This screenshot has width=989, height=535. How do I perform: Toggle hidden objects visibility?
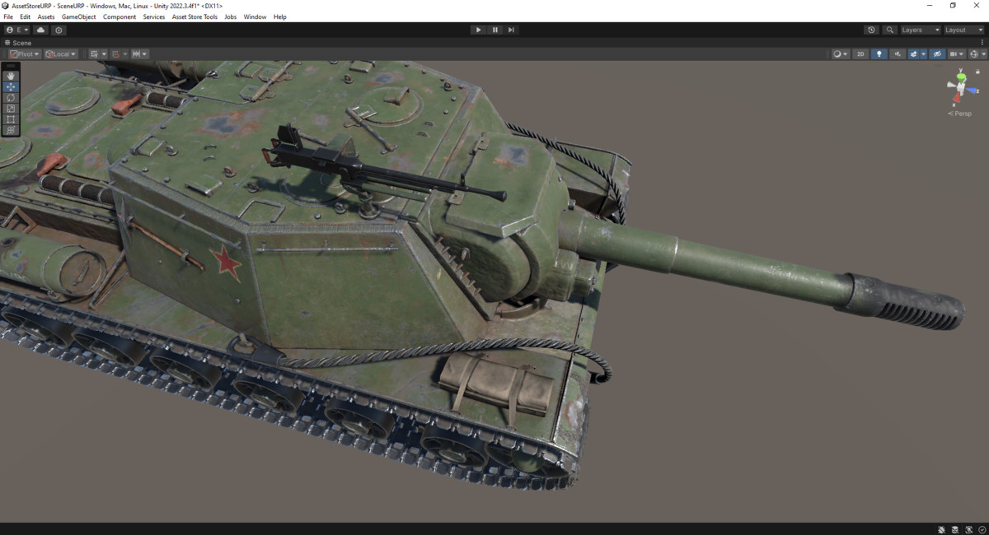pos(937,54)
